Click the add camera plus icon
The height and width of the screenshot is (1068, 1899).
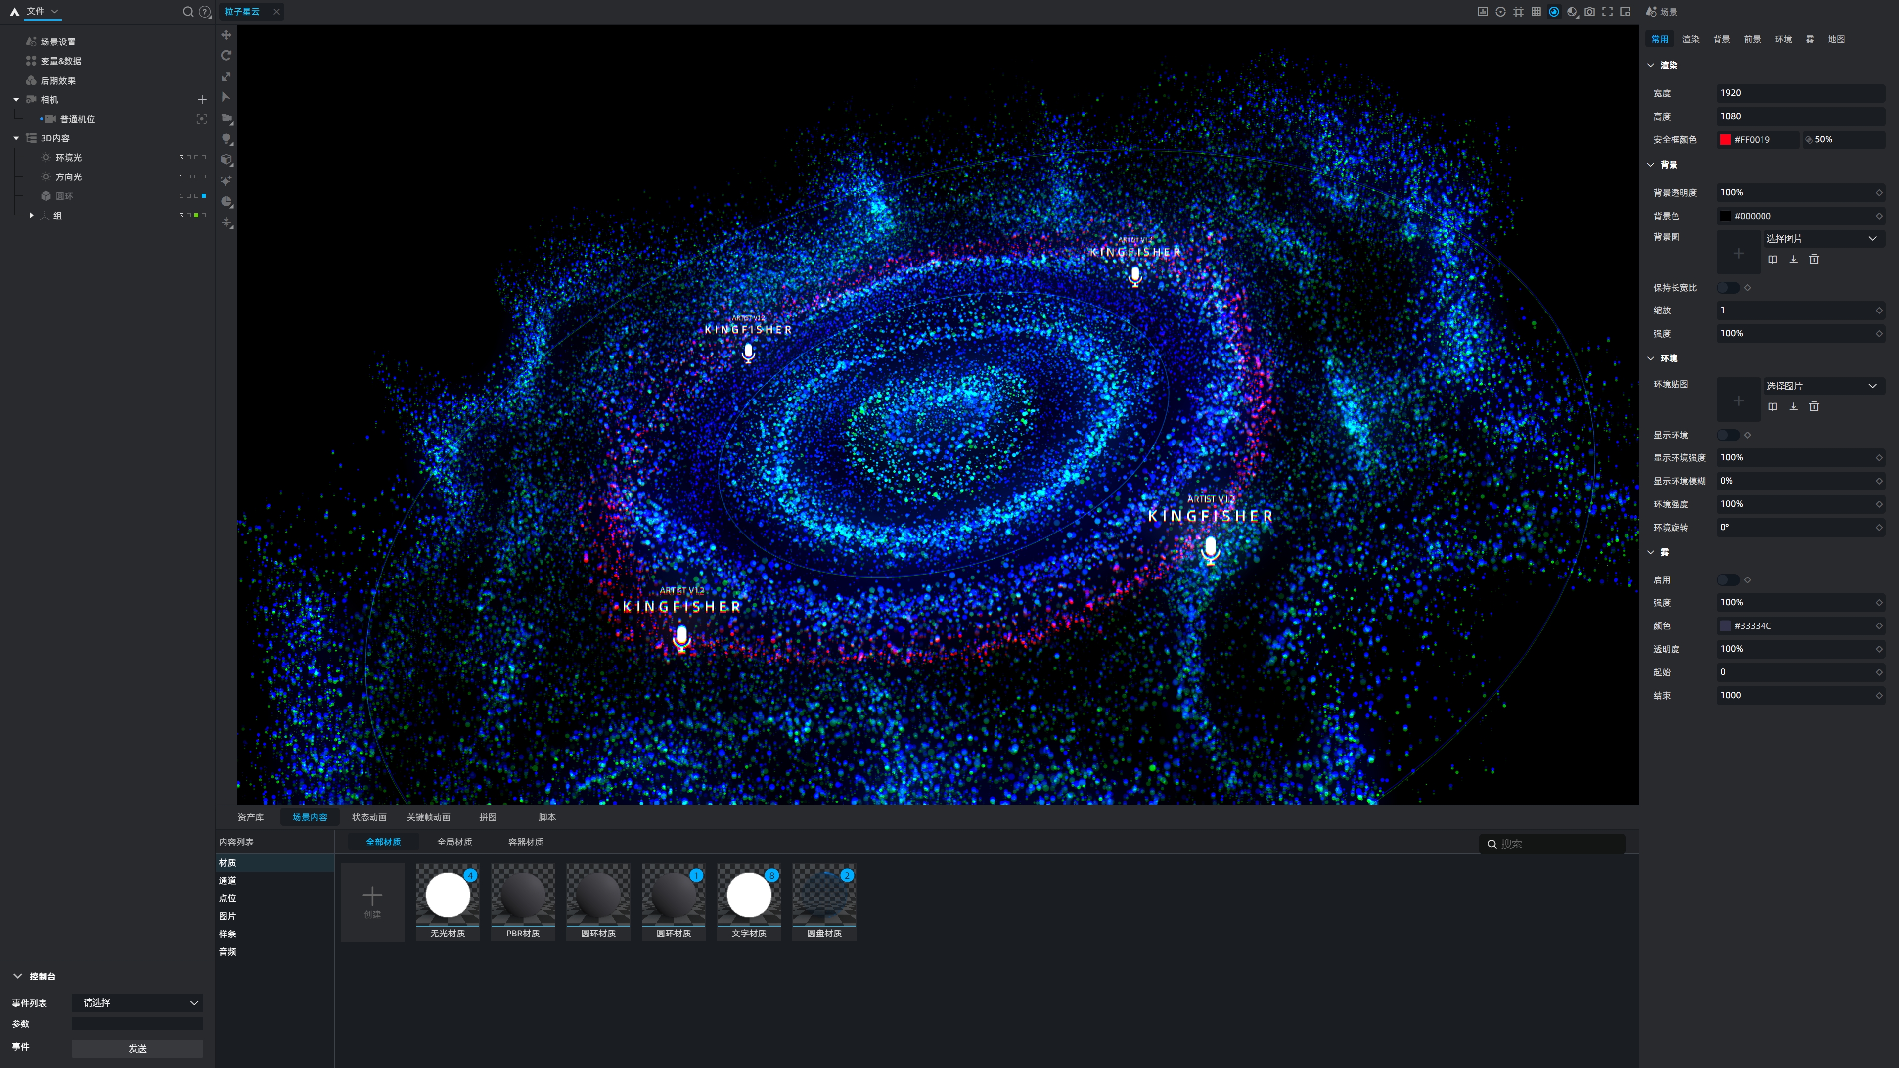pyautogui.click(x=202, y=99)
